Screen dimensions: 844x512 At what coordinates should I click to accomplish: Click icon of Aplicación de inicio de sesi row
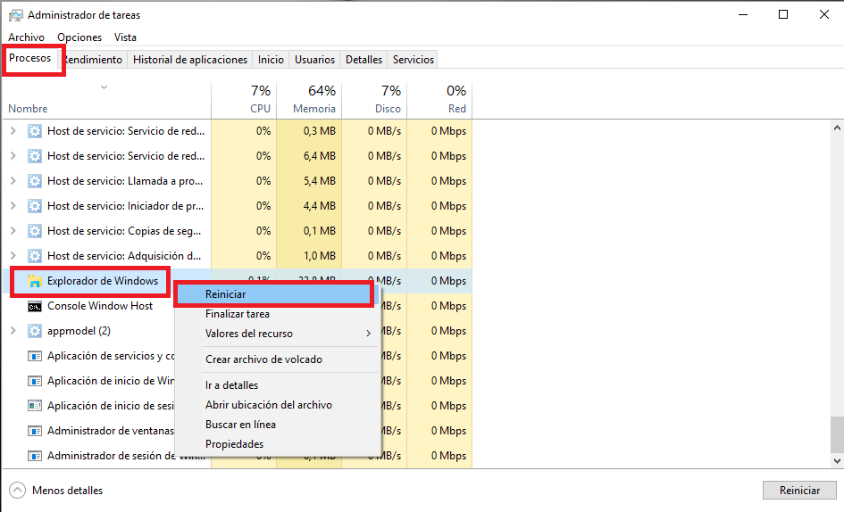tap(35, 406)
